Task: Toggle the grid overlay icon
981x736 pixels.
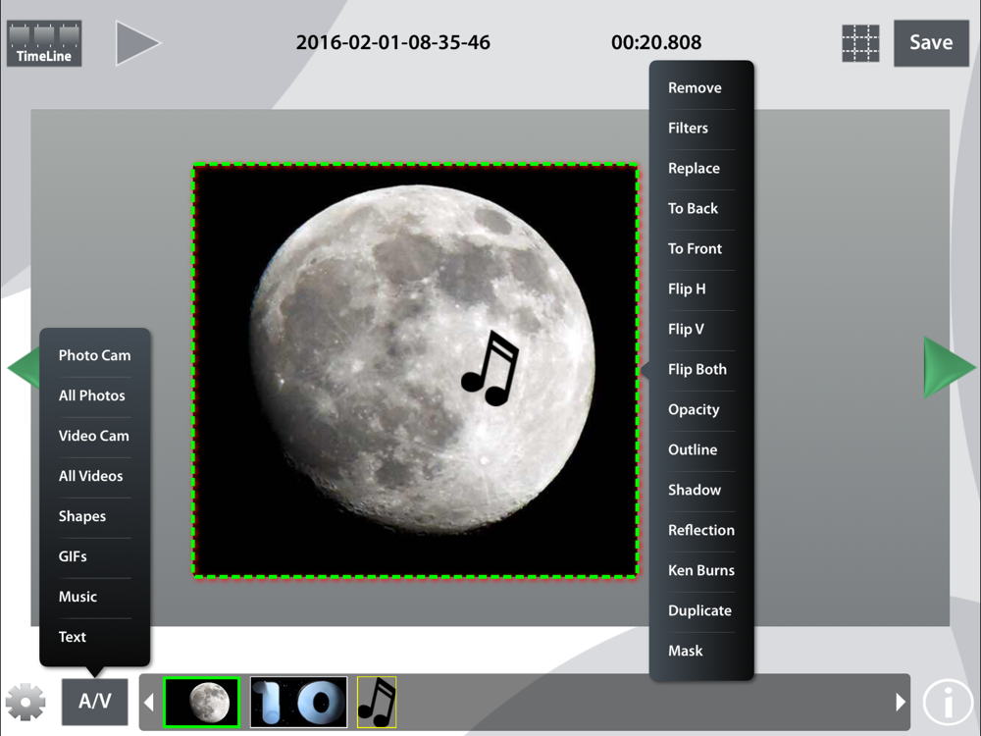Action: click(x=860, y=44)
